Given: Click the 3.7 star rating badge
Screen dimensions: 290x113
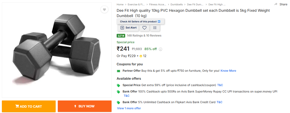Looking at the screenshot, I should (x=121, y=36).
